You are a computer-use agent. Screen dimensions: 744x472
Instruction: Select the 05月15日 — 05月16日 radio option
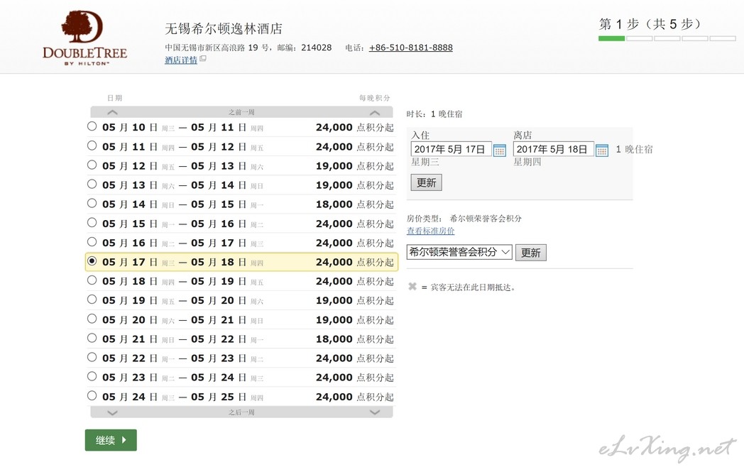(x=92, y=222)
